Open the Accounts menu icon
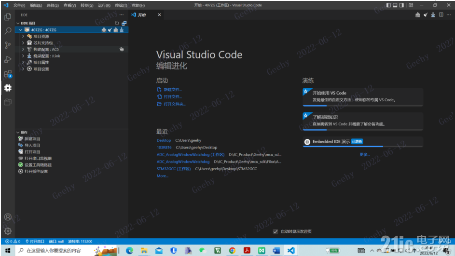The width and height of the screenshot is (455, 256). (x=8, y=217)
